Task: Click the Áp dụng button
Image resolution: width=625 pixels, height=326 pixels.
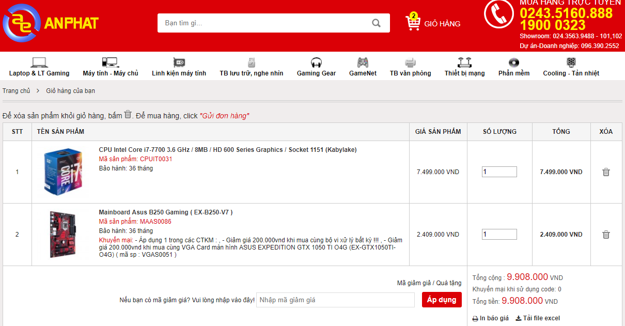Action: 442,300
